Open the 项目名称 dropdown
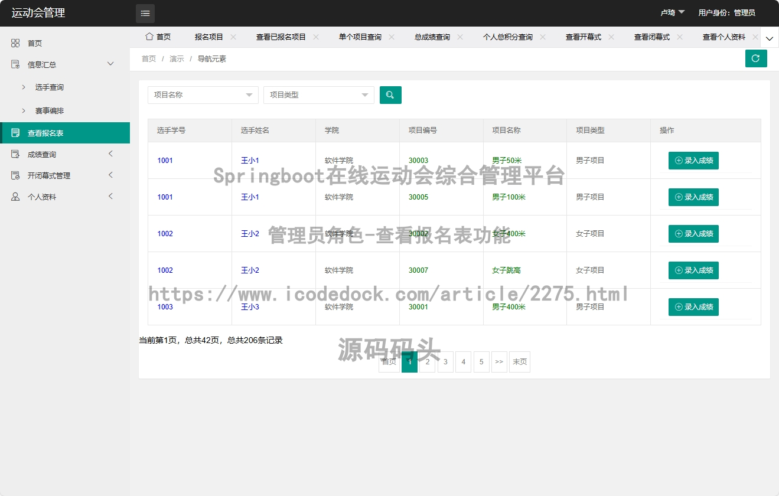 coord(203,94)
